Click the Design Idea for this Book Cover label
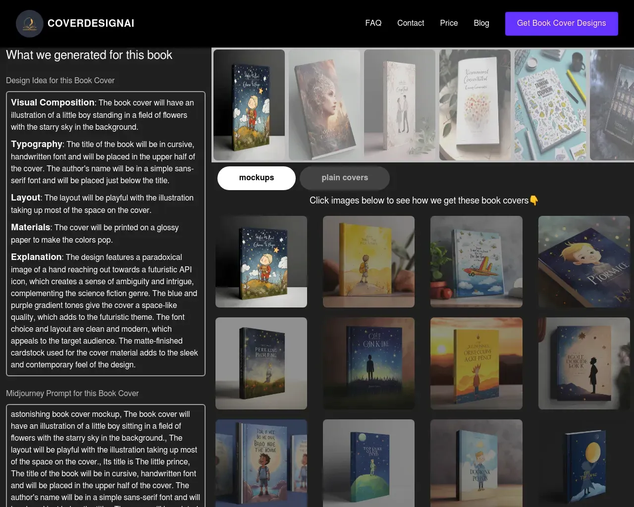 click(60, 80)
